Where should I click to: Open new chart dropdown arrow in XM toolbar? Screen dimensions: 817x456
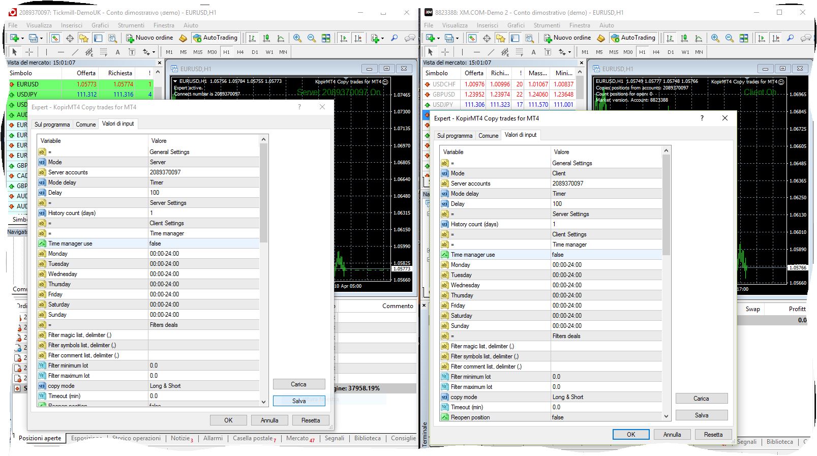click(438, 38)
